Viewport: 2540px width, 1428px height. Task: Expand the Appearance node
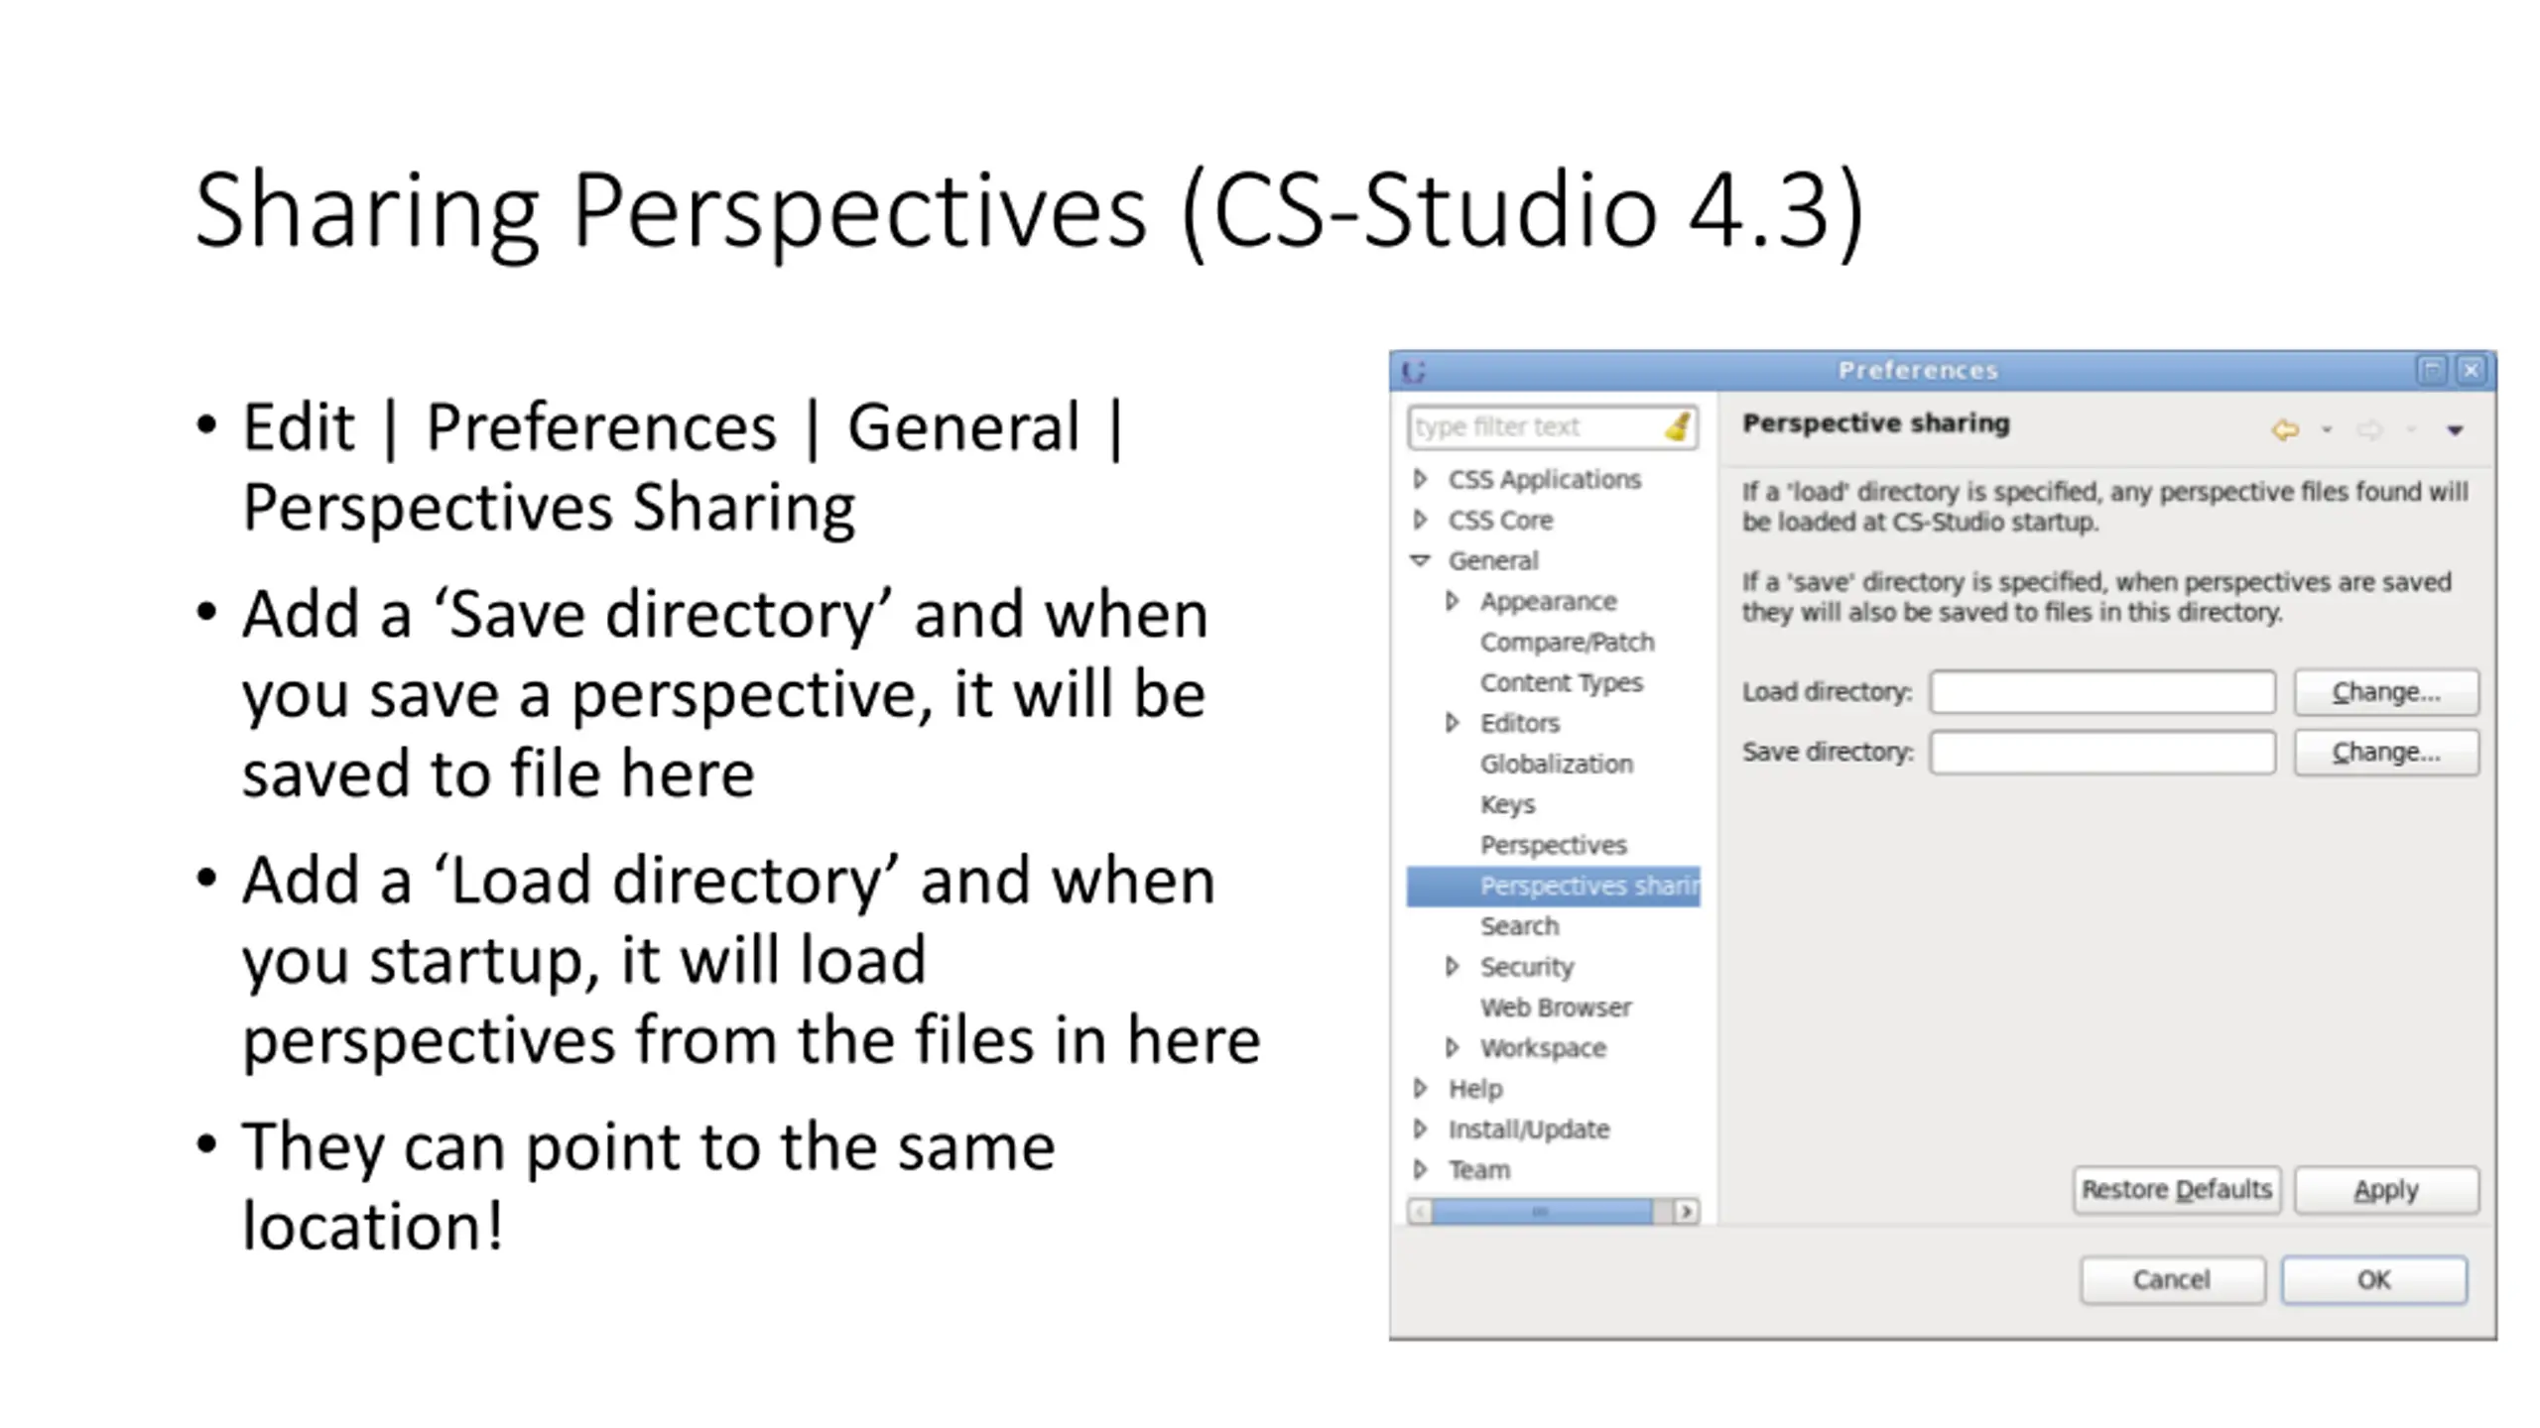click(1452, 601)
